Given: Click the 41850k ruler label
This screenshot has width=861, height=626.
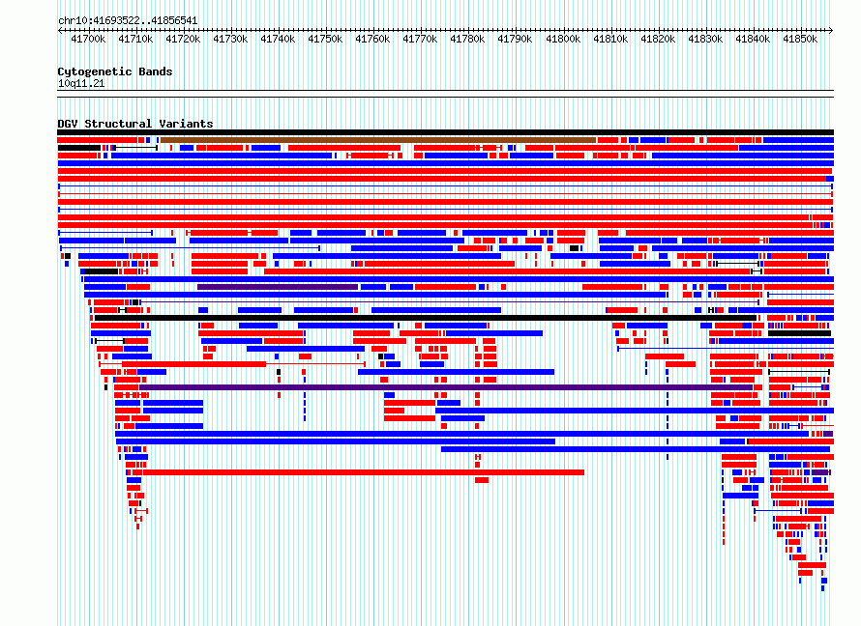Looking at the screenshot, I should coord(800,39).
